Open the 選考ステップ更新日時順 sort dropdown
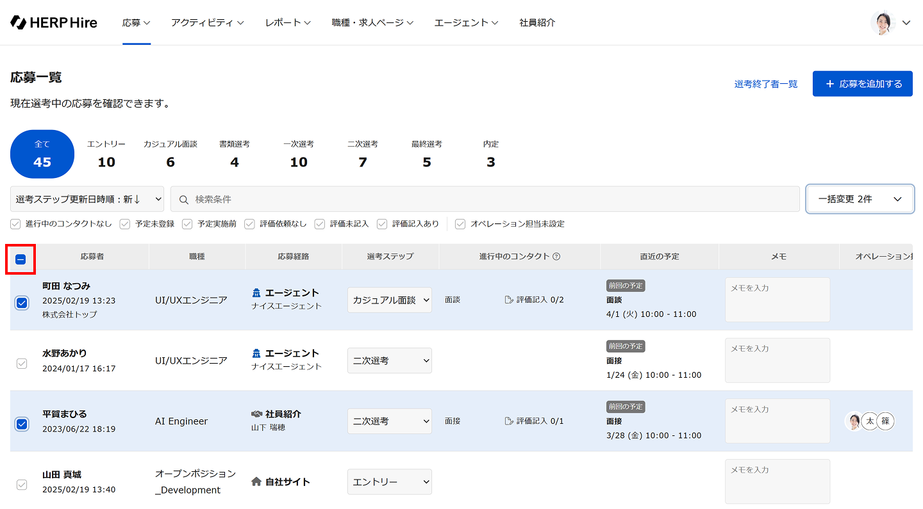This screenshot has width=923, height=509. coord(87,199)
